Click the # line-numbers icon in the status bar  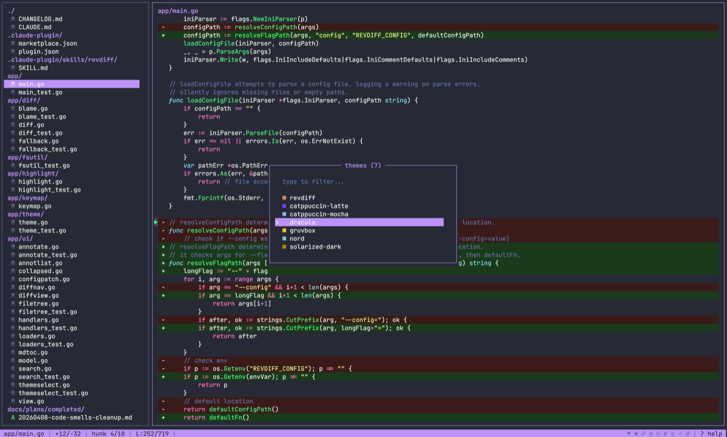point(665,433)
